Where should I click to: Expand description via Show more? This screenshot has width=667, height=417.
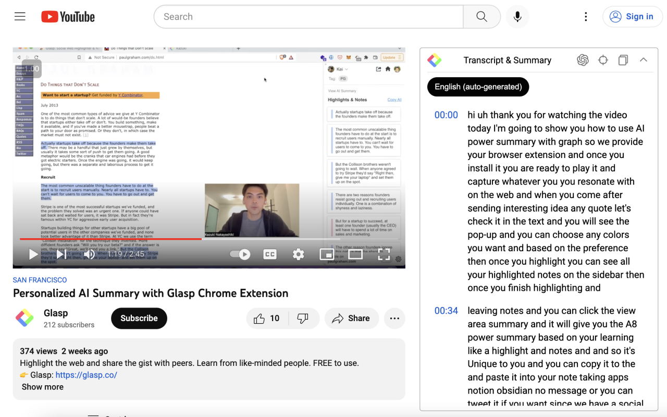coord(42,387)
